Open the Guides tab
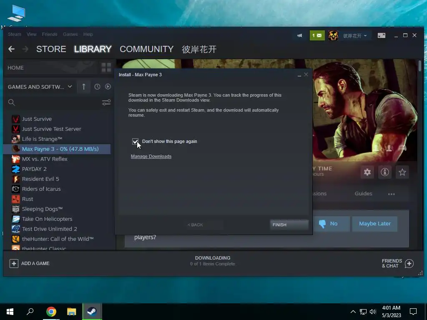The width and height of the screenshot is (427, 320). [x=363, y=193]
